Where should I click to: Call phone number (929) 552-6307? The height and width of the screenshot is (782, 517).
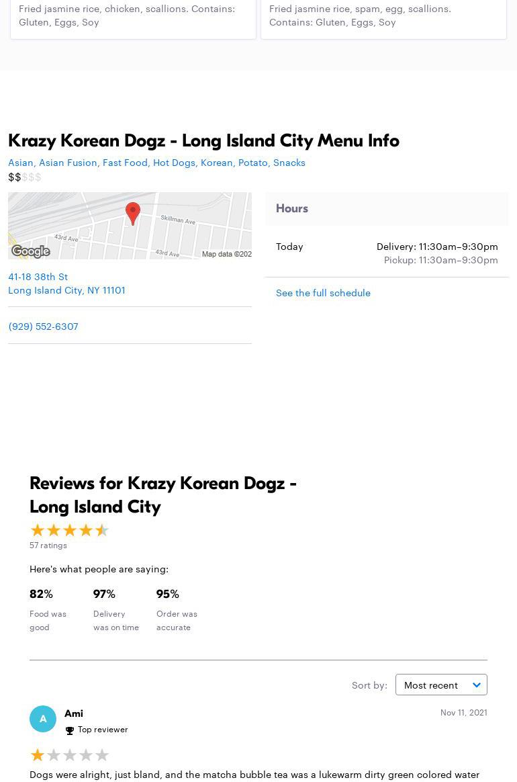point(43,326)
